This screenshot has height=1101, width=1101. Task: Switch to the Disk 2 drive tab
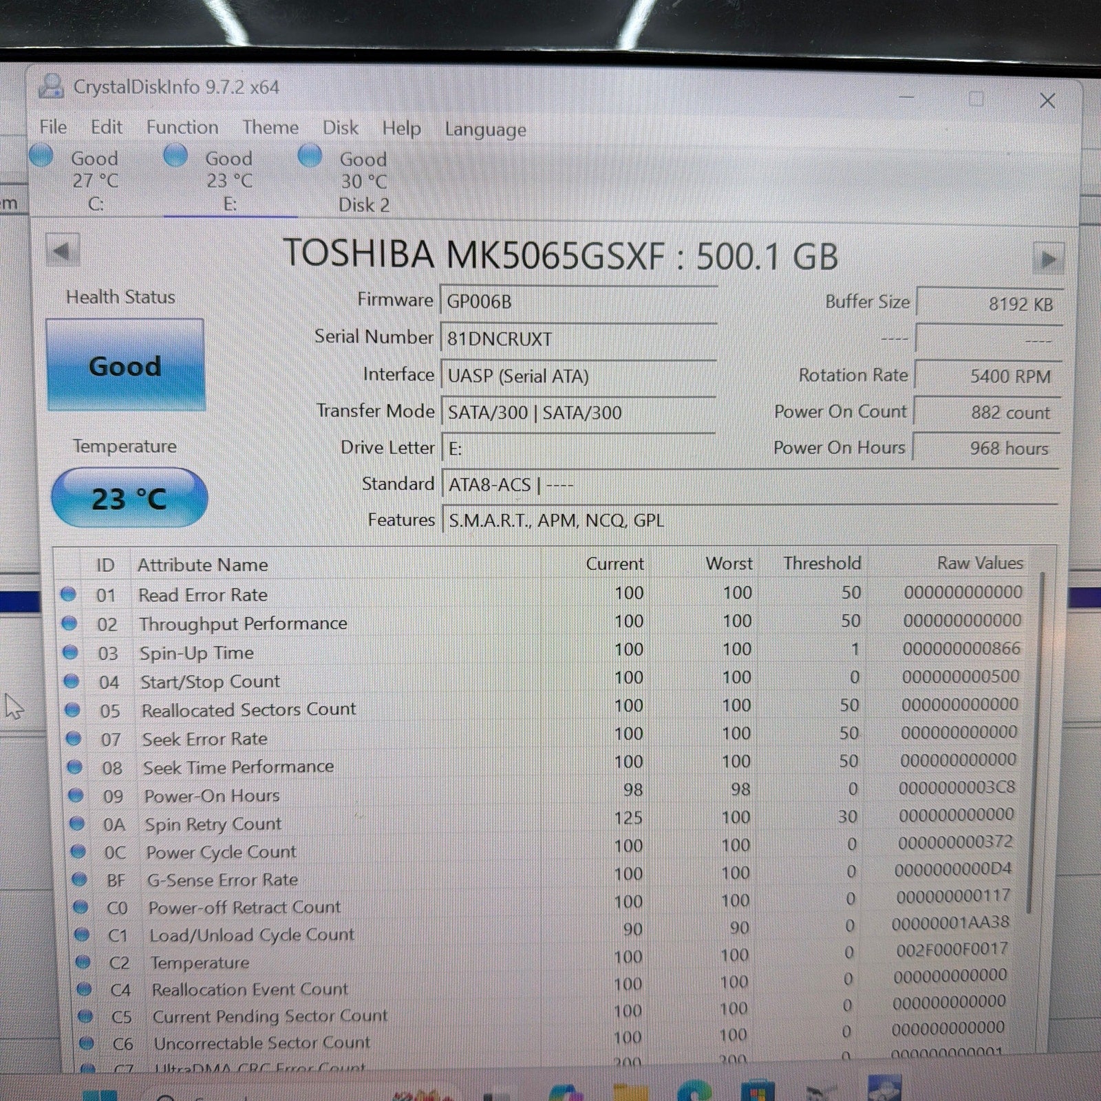pos(363,182)
